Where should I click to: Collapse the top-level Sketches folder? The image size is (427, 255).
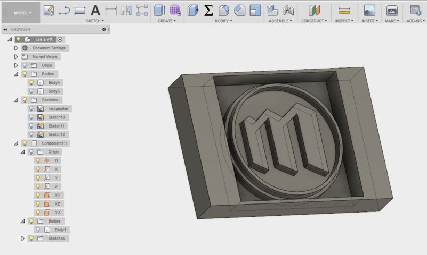click(17, 100)
